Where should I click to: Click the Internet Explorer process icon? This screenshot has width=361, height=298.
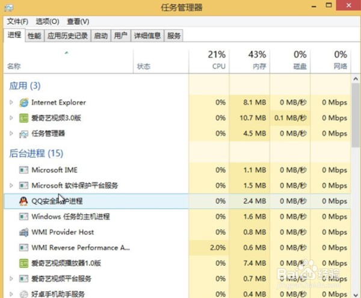point(23,102)
